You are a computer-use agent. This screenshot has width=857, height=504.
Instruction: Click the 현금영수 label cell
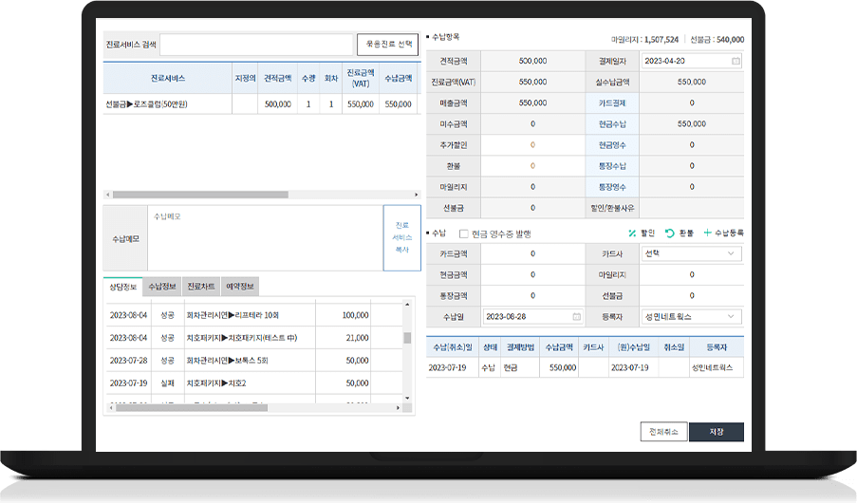612,145
